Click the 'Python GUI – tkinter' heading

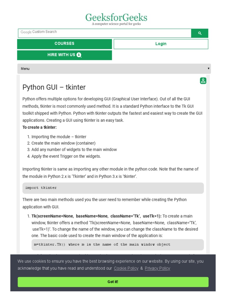tap(54, 88)
